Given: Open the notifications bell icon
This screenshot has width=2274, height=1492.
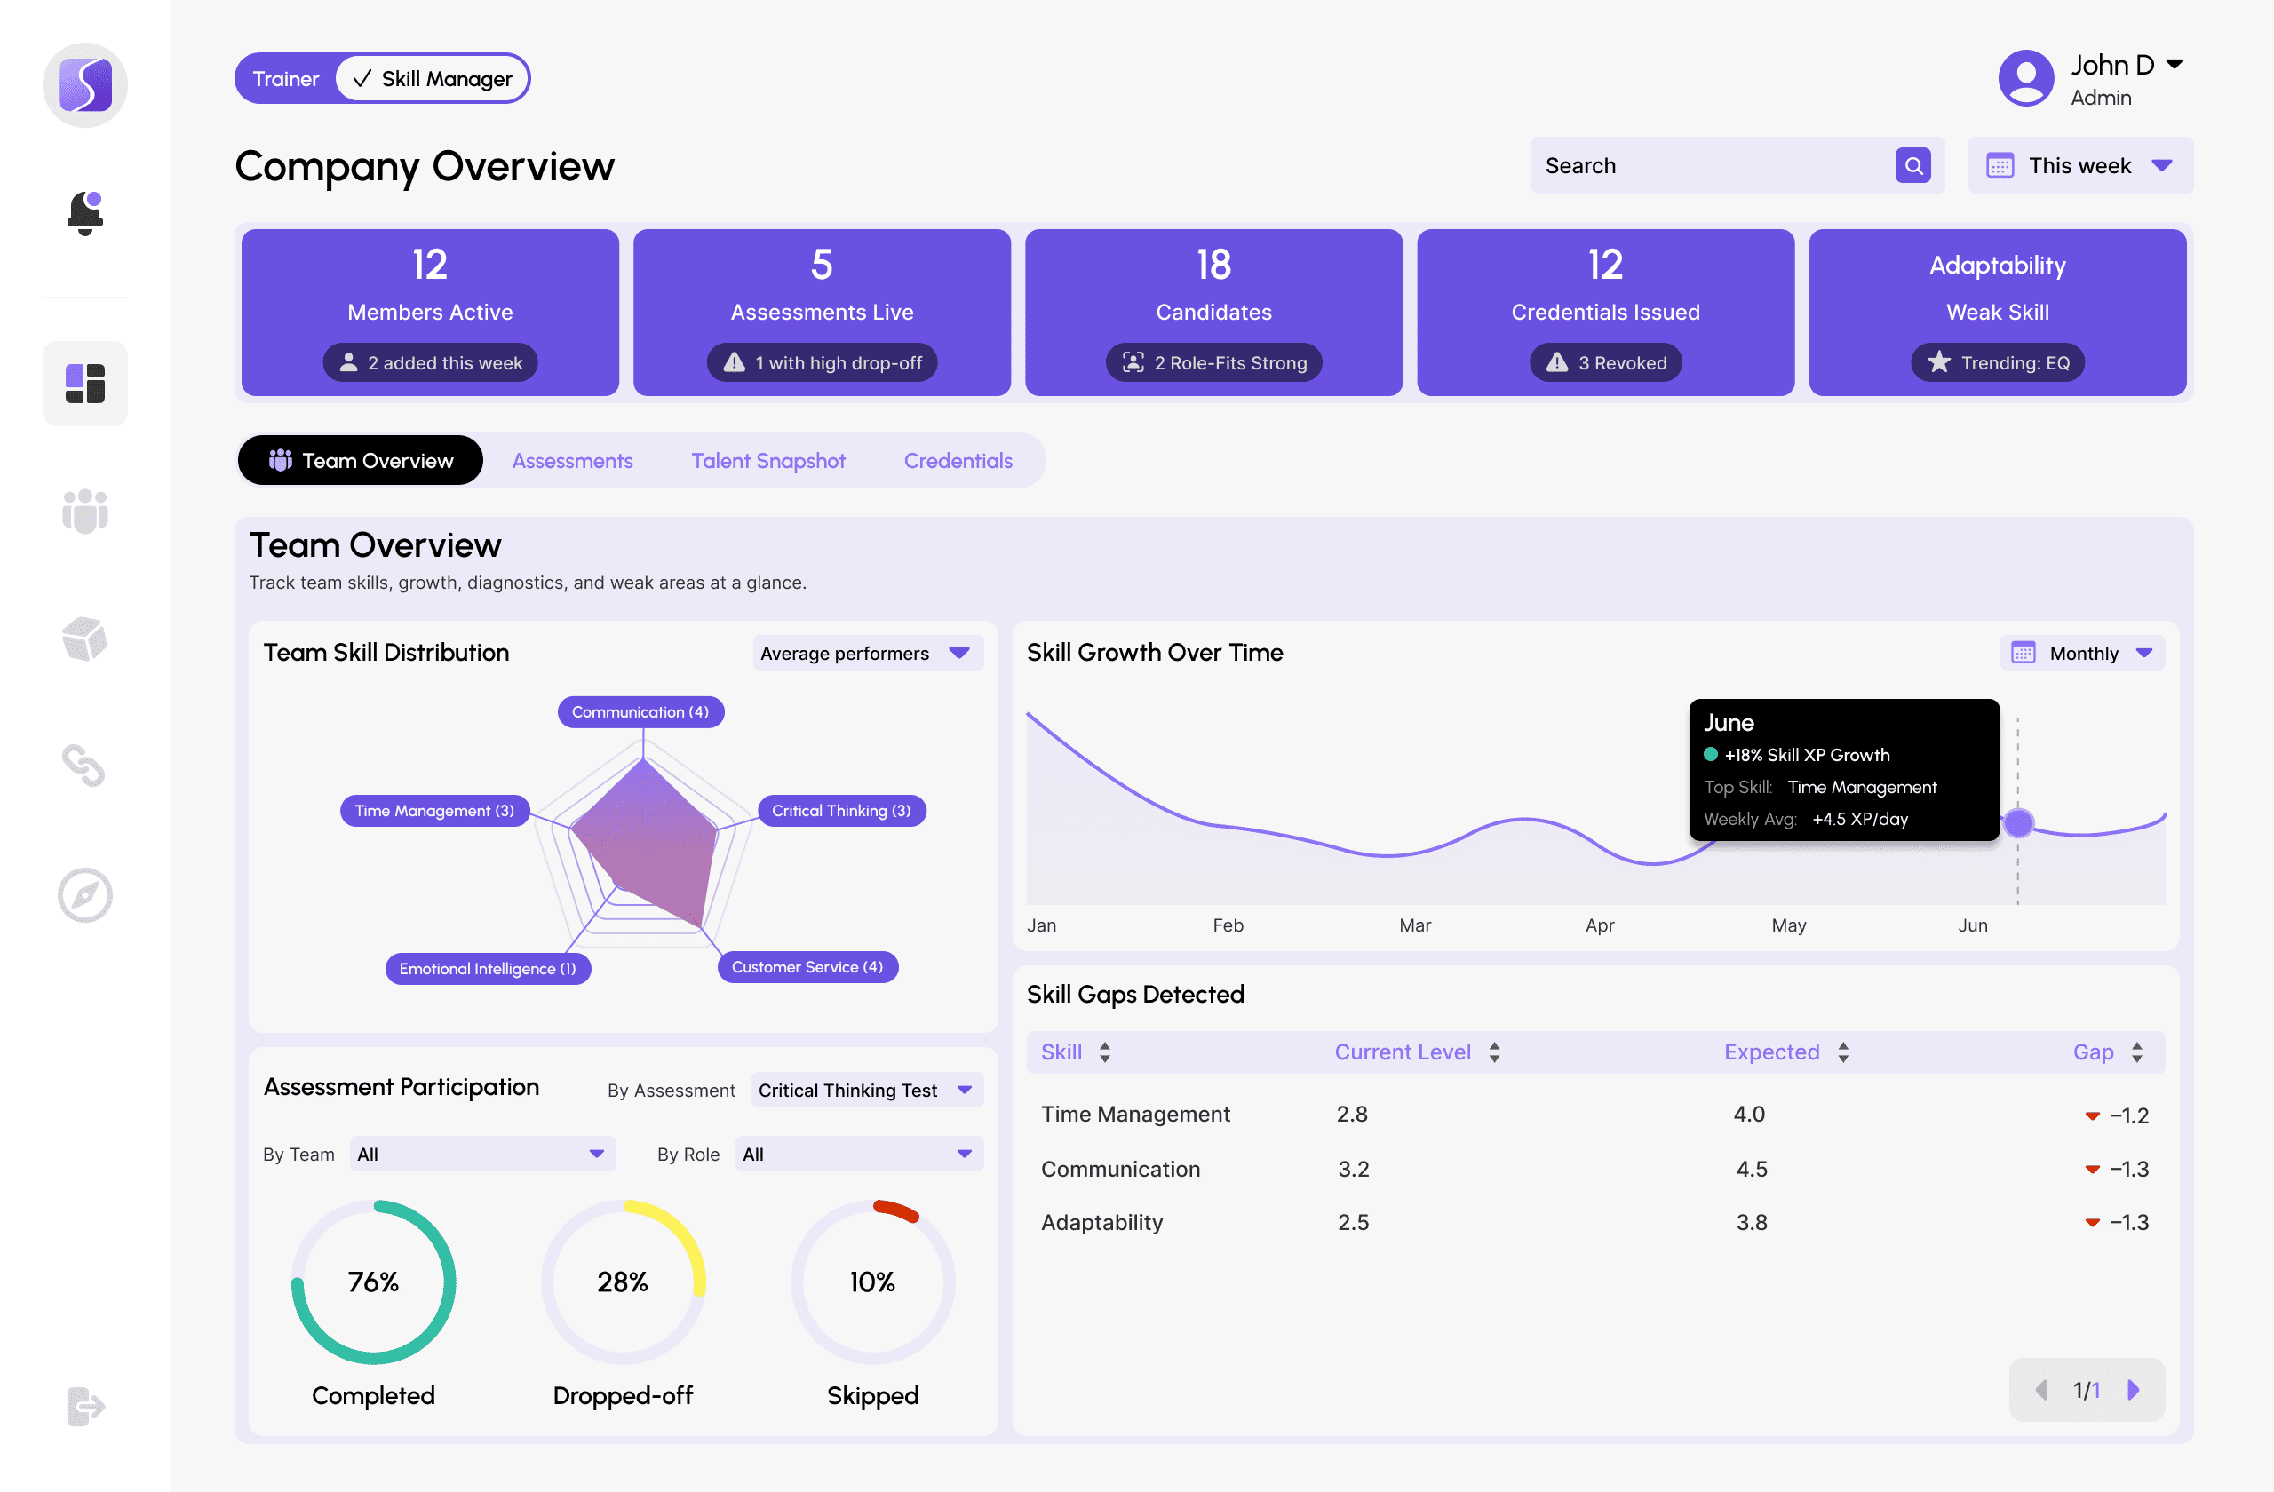Looking at the screenshot, I should pos(85,212).
